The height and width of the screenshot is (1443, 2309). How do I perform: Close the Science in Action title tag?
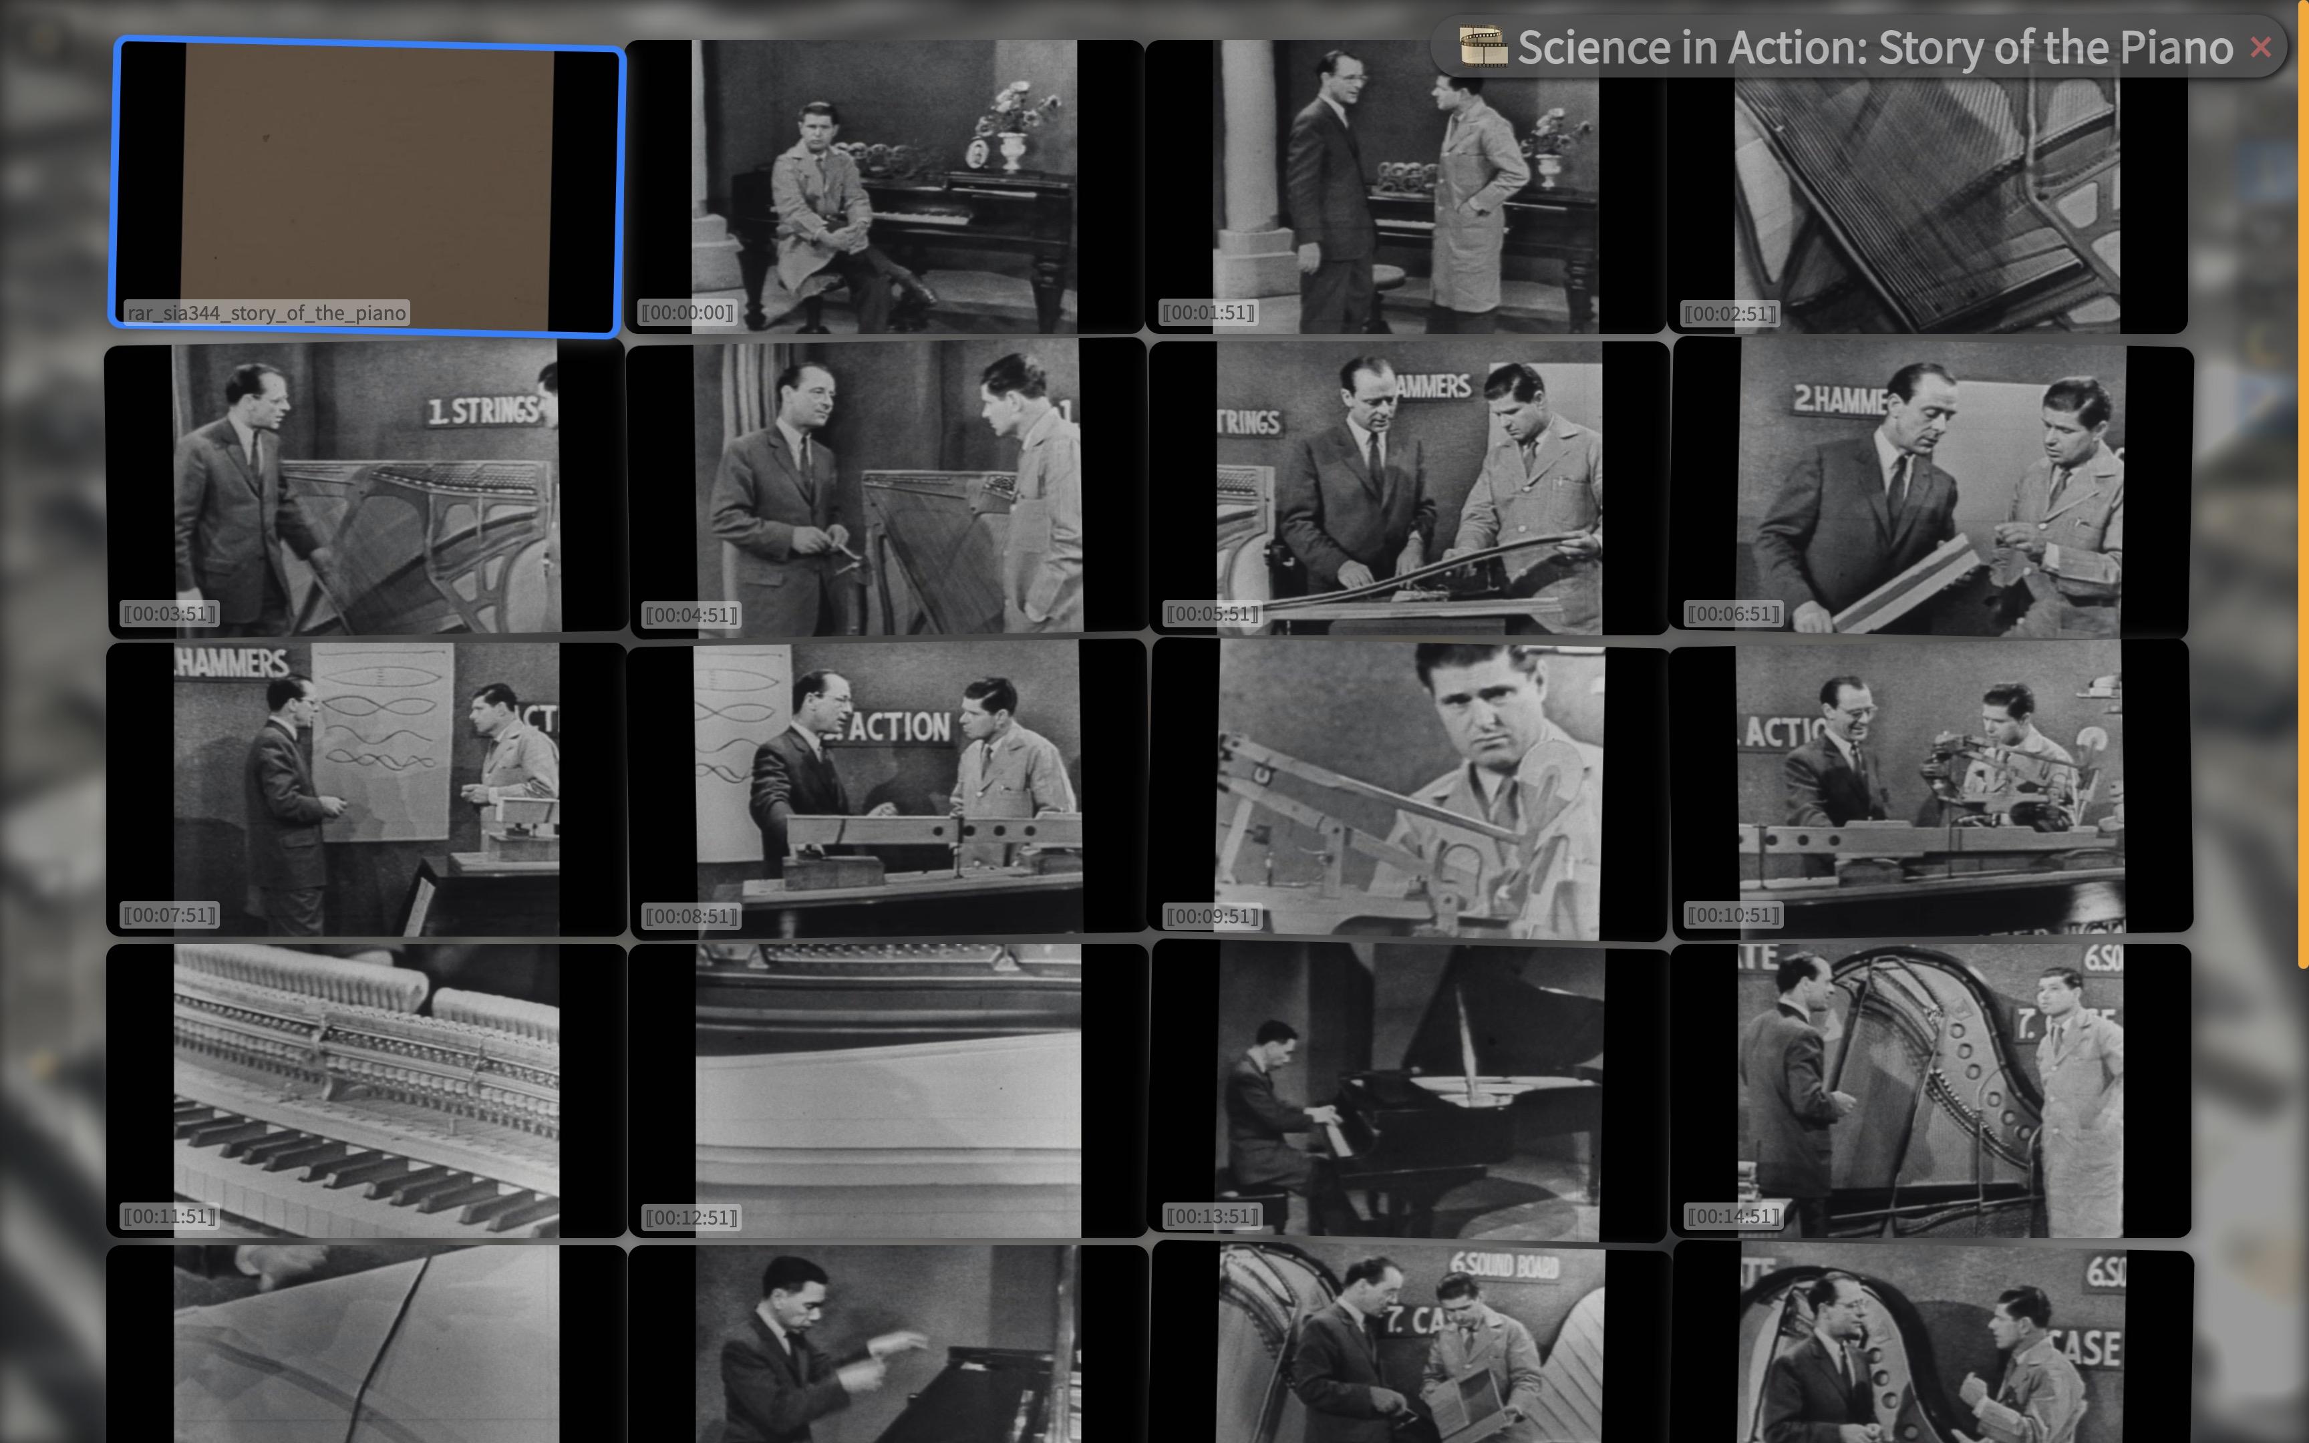coord(2260,47)
